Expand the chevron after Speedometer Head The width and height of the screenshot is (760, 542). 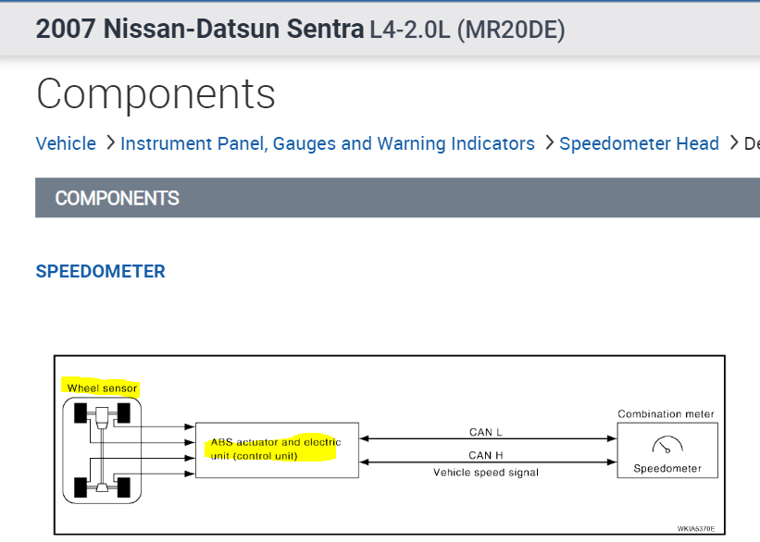[x=732, y=143]
